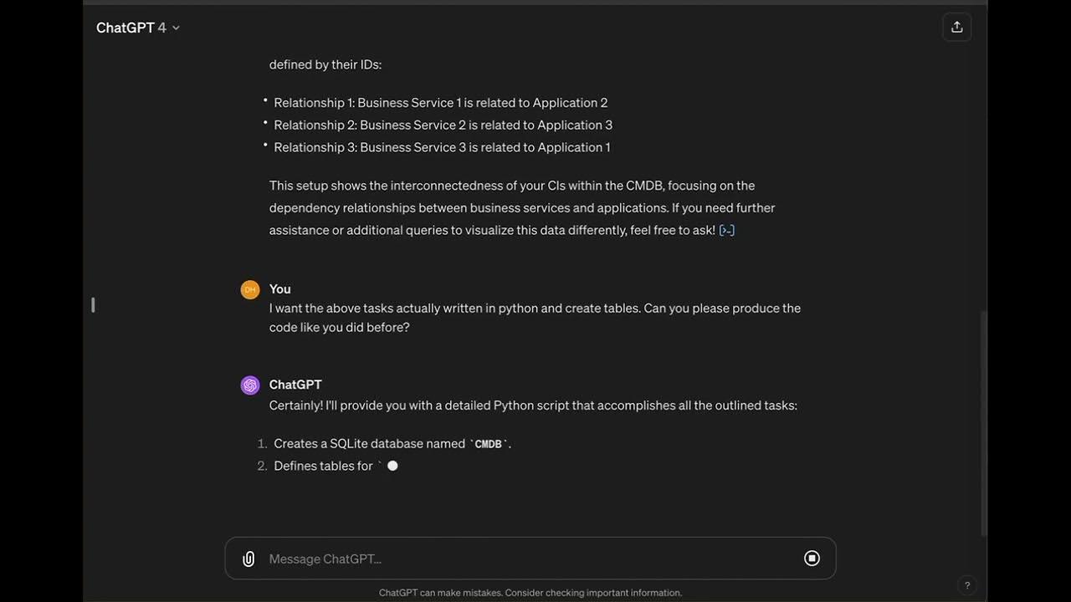Click the 'ChatGPT' sender name label

295,385
